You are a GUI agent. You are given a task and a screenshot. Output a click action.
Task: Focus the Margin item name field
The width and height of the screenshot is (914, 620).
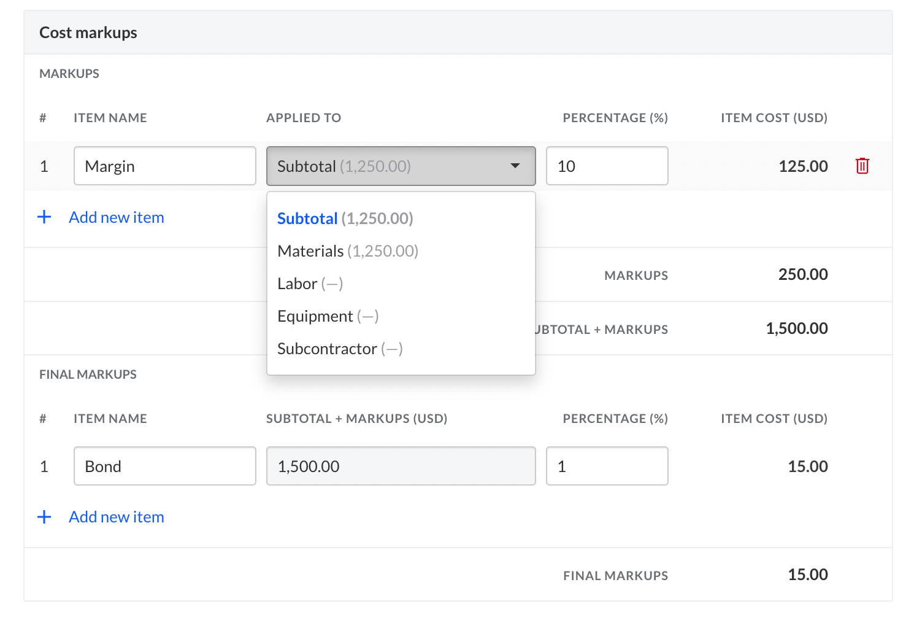pyautogui.click(x=164, y=166)
